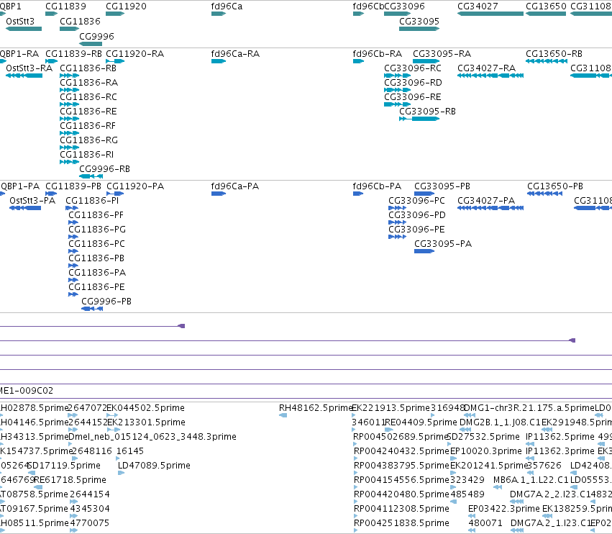Viewport: 612px width, 534px height.
Task: Click transcript CG11836-RF
Action: (x=88, y=126)
